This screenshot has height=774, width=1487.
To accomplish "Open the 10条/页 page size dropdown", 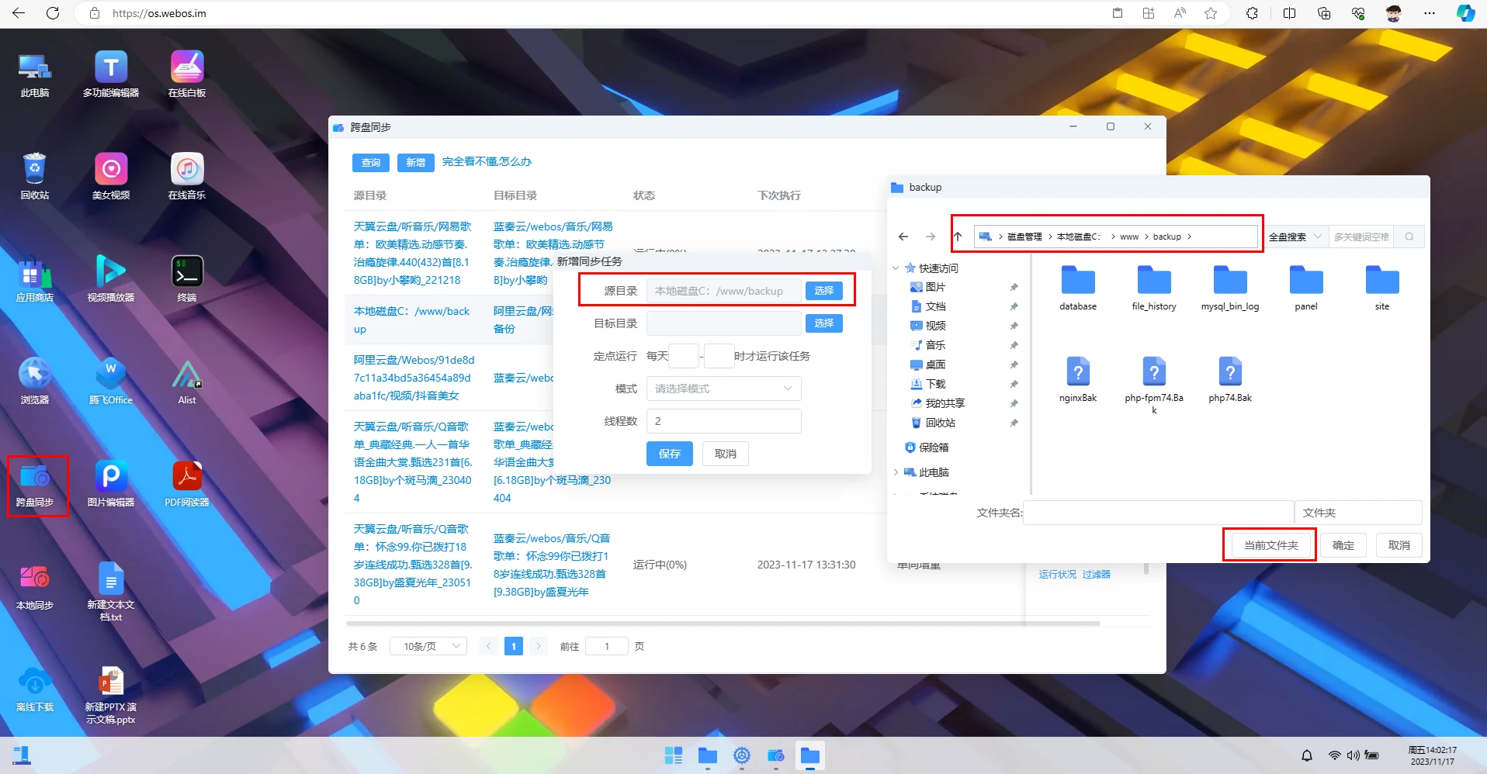I will tap(433, 646).
